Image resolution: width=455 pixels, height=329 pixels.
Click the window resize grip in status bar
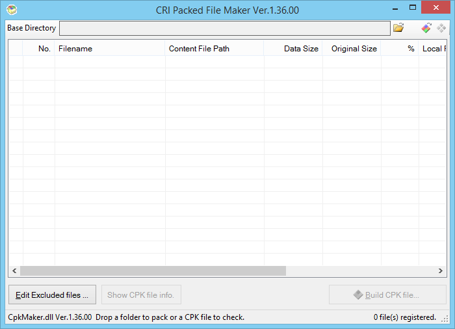point(445,319)
